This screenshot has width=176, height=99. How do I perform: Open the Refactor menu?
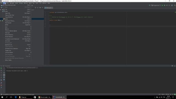[x=26, y=3]
